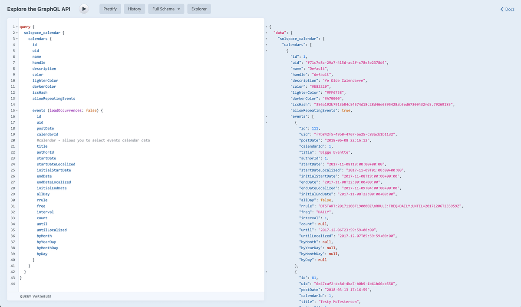This screenshot has width=521, height=307.
Task: Click the event id value 111
Action: (314, 129)
